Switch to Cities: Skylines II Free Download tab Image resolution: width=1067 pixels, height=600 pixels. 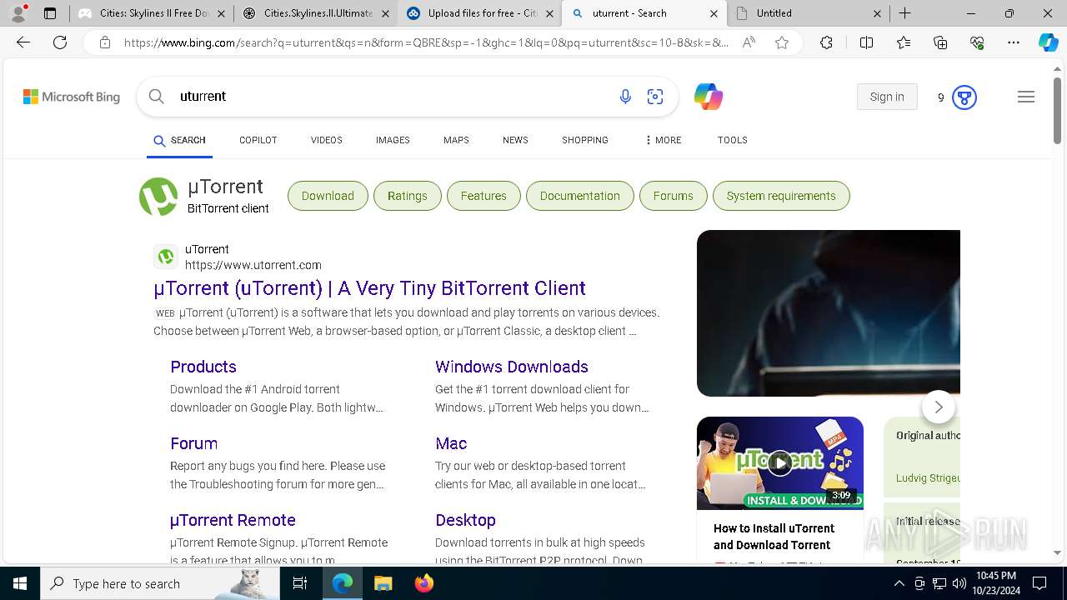point(152,13)
